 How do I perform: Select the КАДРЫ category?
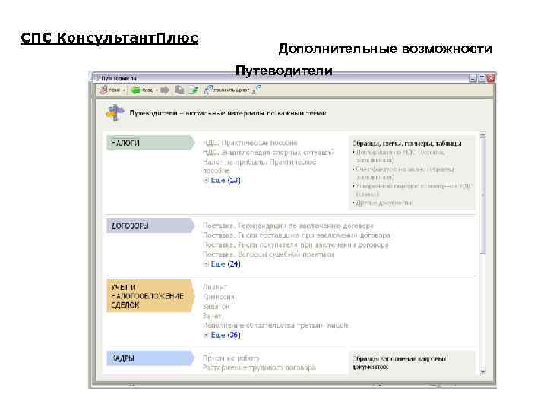coord(150,358)
